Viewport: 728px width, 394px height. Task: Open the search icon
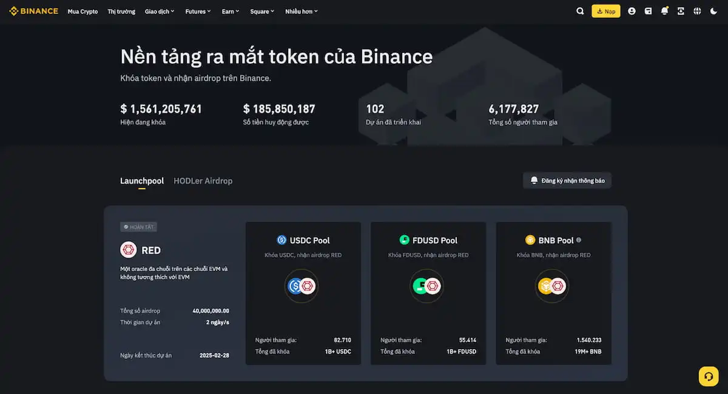point(580,11)
